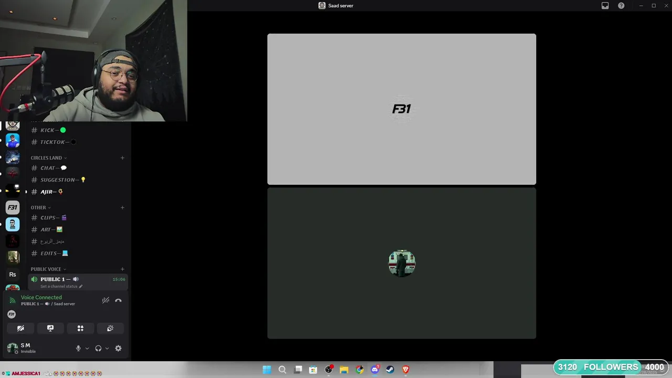Screen dimensions: 672x378
Task: Open the EDITS text channel
Action: point(77,253)
